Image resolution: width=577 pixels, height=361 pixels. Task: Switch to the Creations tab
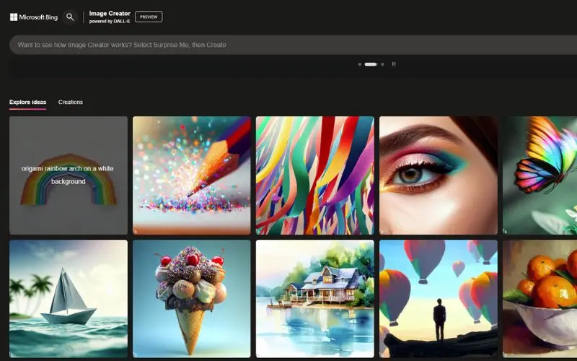pos(70,103)
